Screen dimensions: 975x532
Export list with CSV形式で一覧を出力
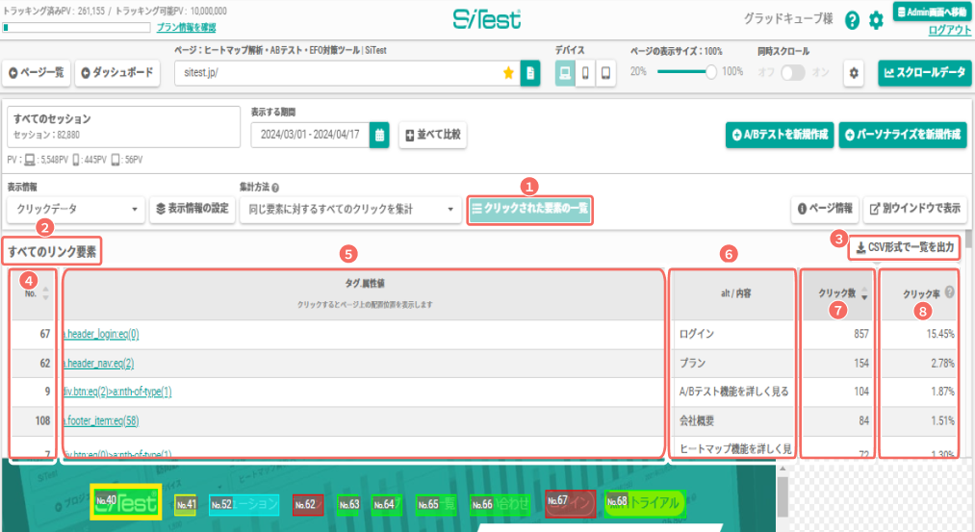pyautogui.click(x=905, y=247)
